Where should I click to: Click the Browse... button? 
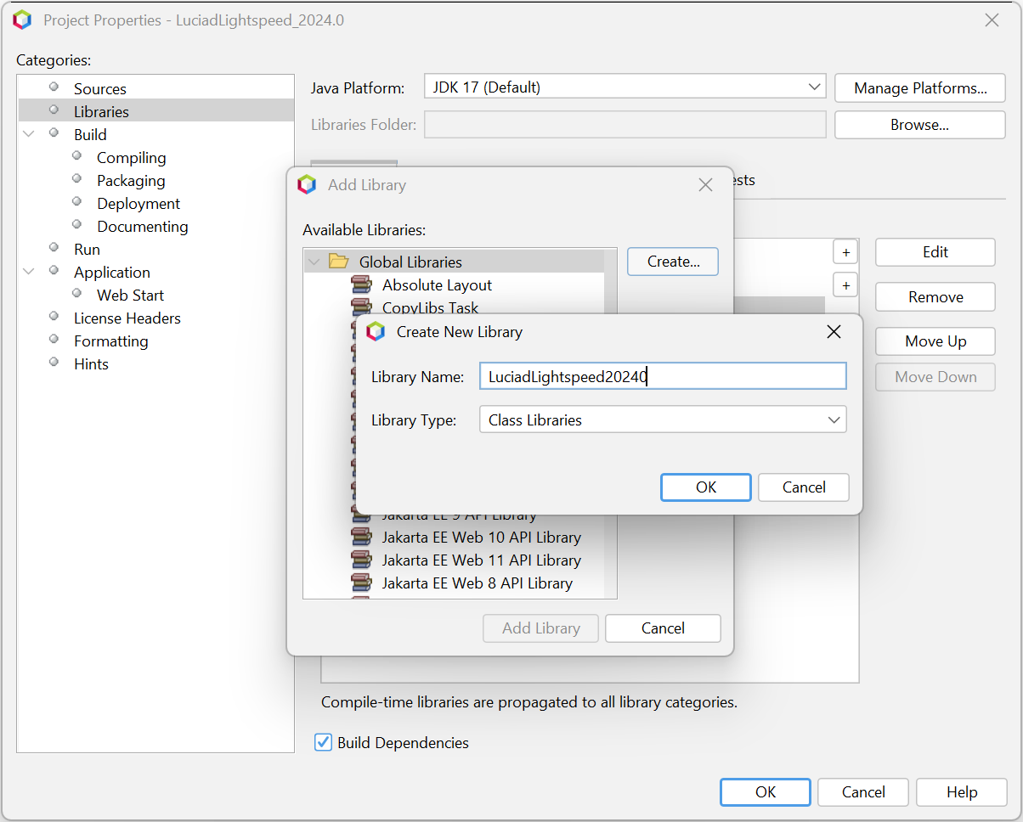pyautogui.click(x=920, y=125)
